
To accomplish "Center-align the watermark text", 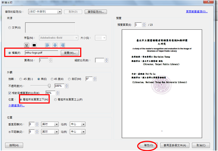I will coord(55,45).
